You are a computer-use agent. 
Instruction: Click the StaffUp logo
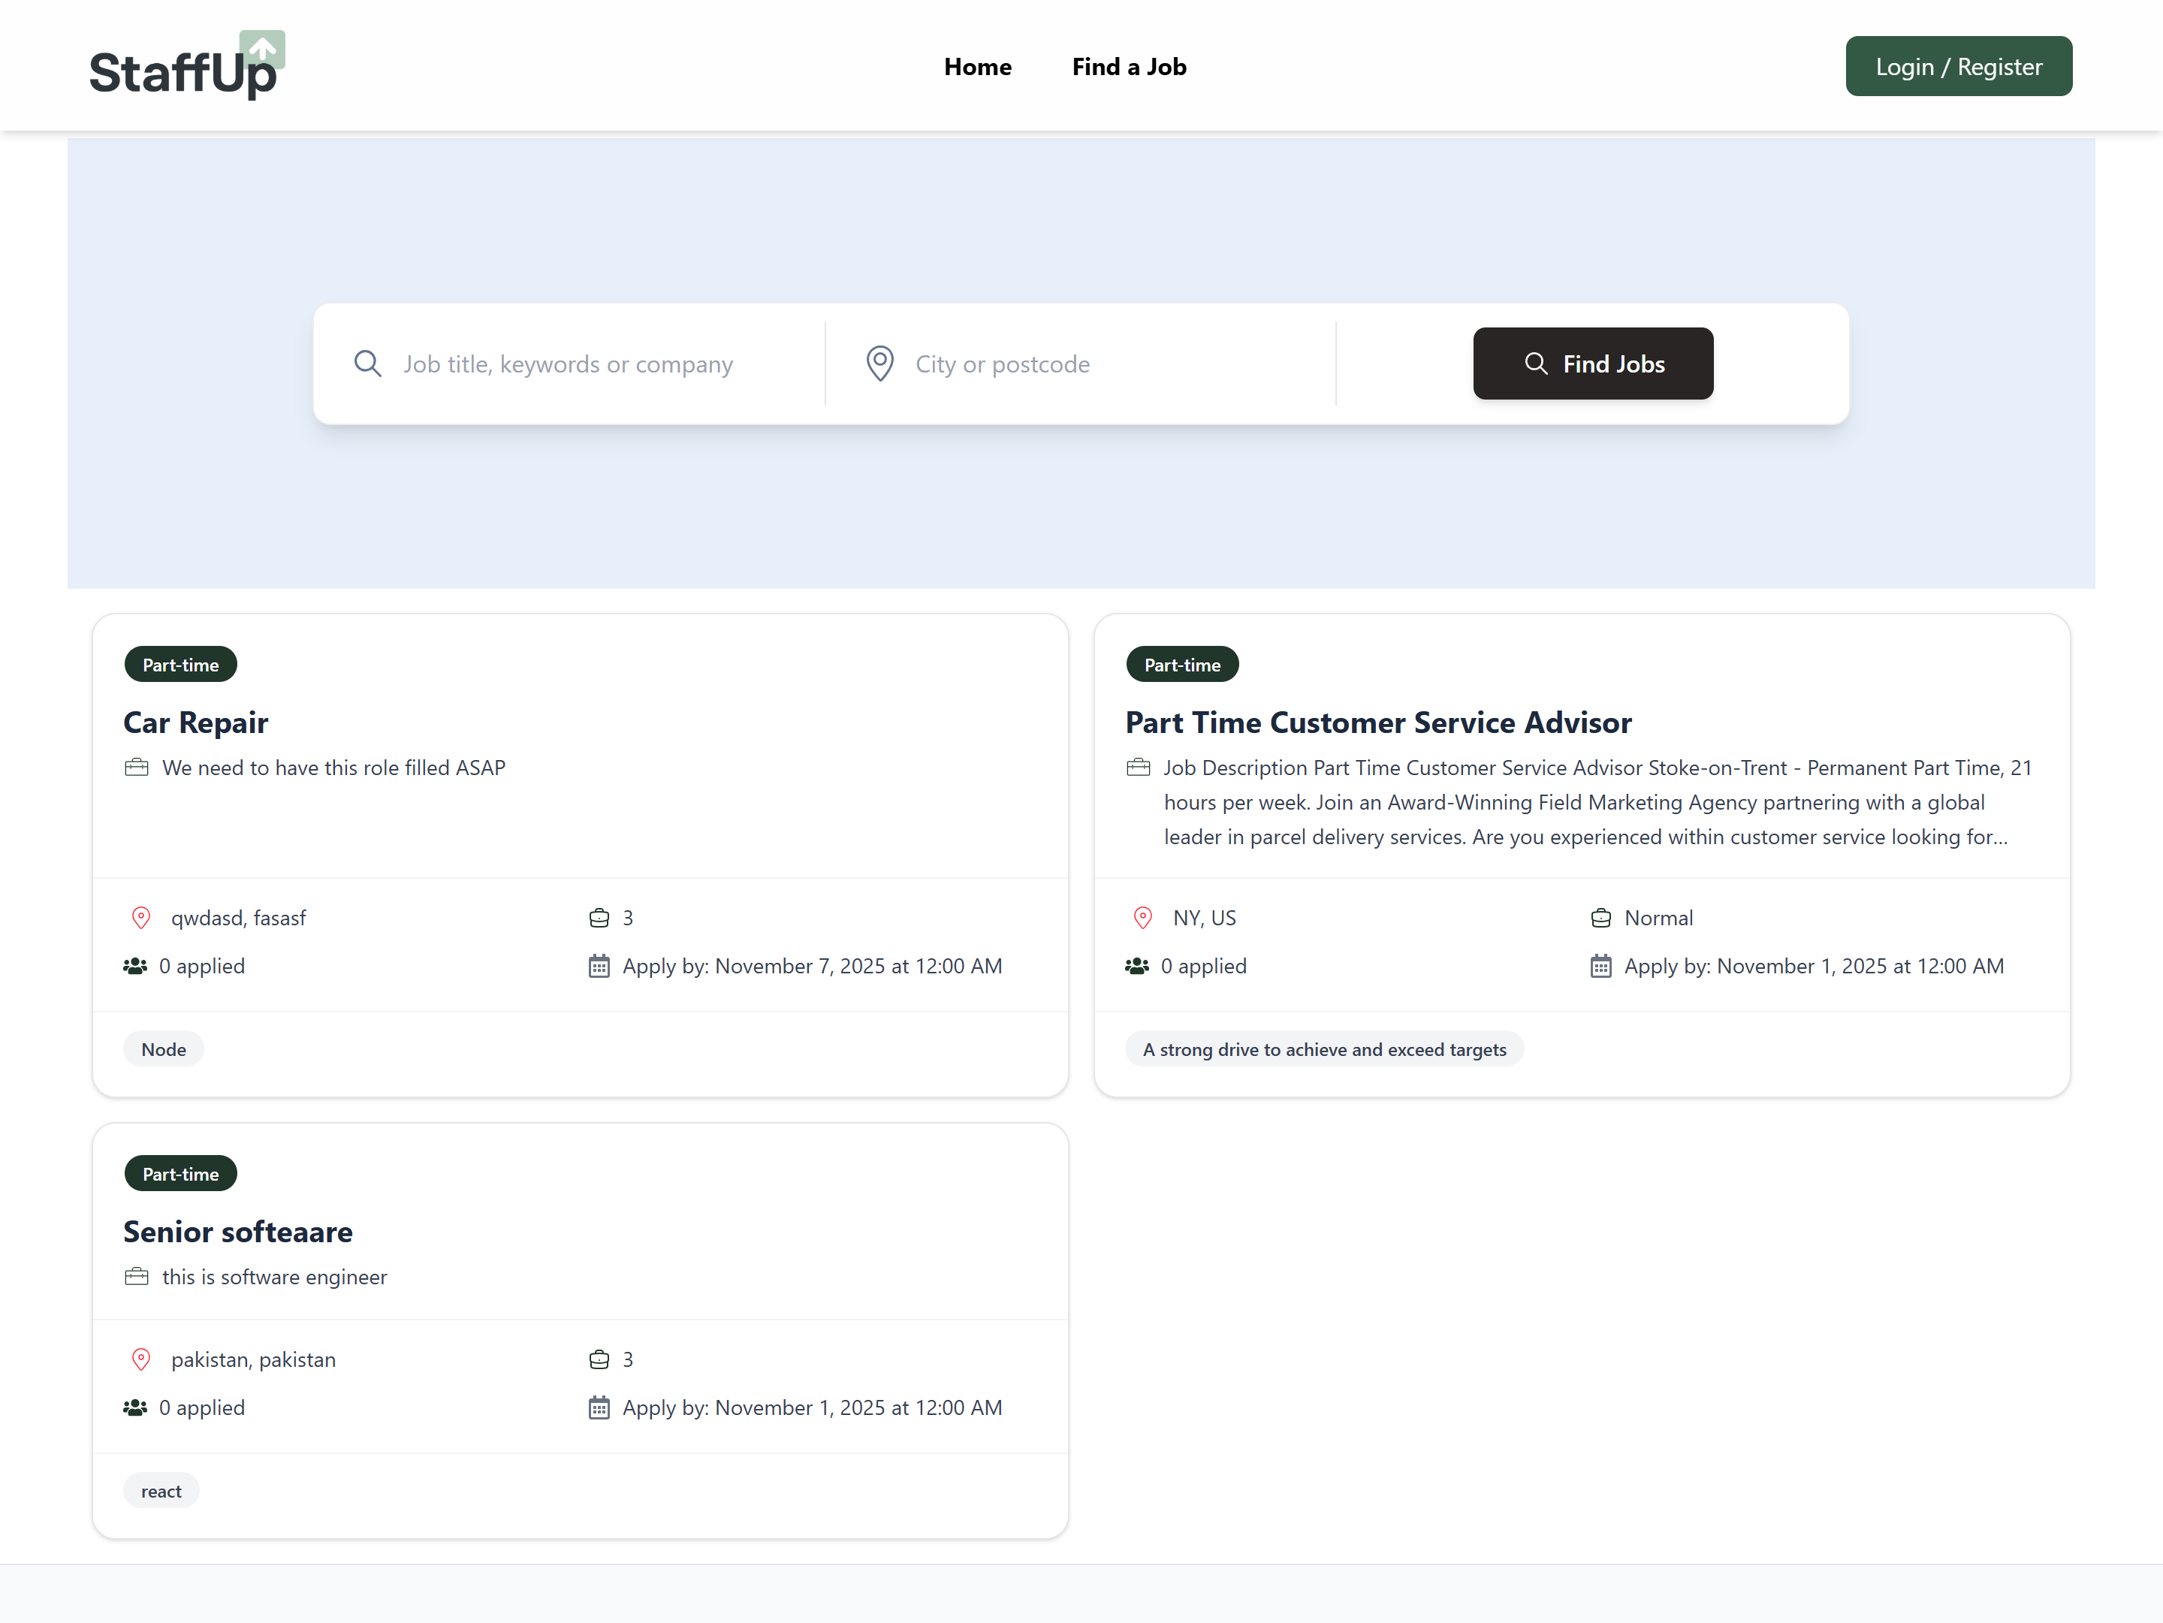coord(186,67)
